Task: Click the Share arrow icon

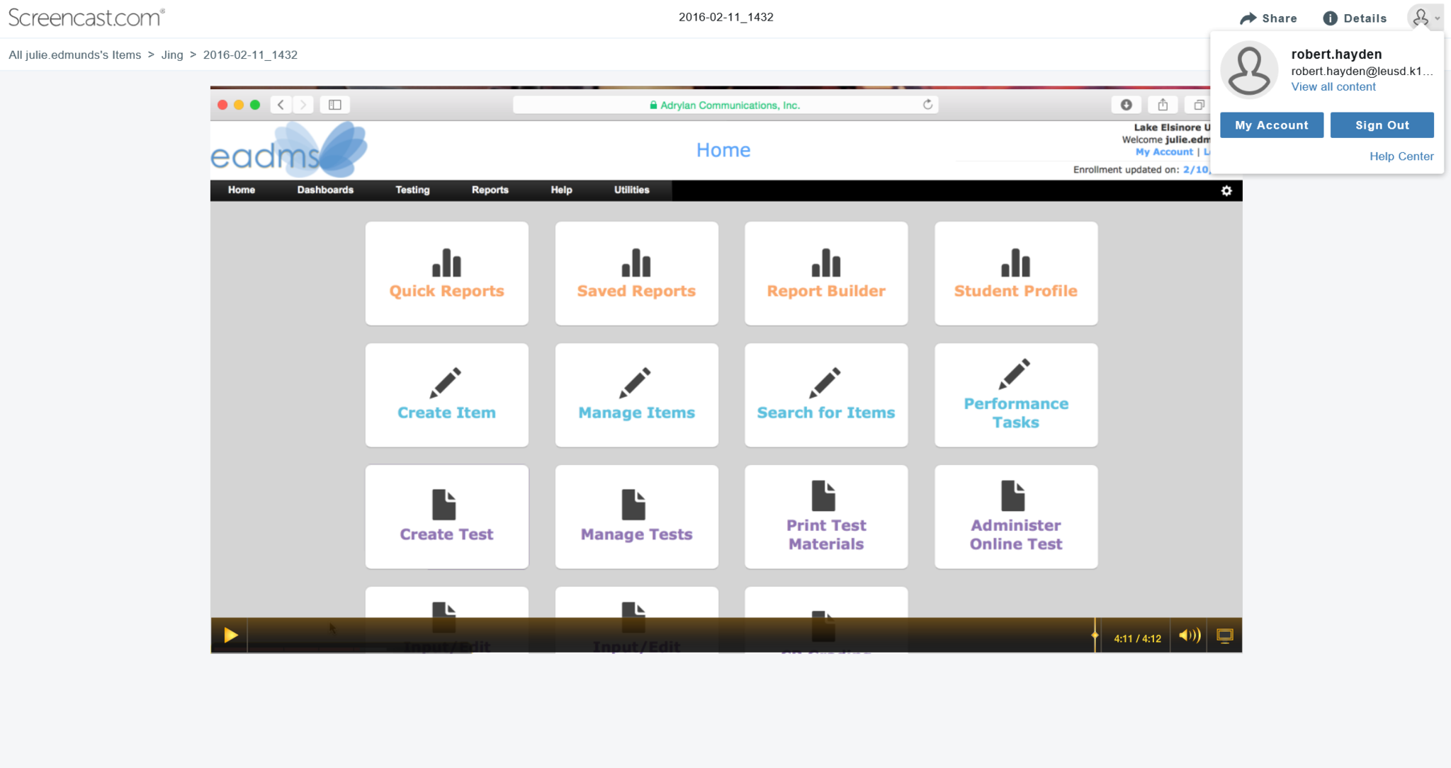Action: tap(1248, 18)
